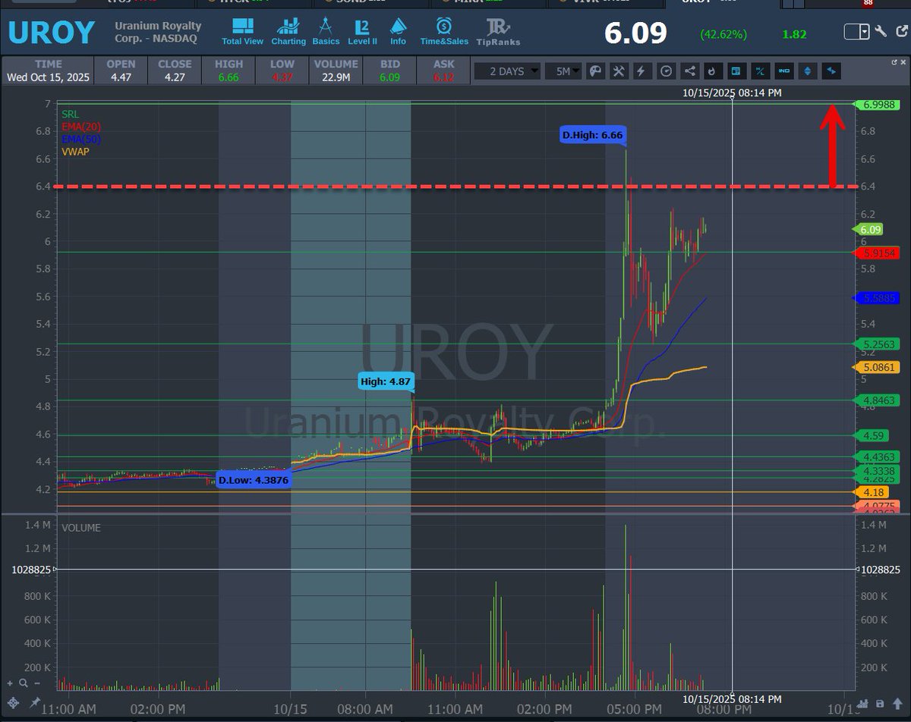The width and height of the screenshot is (911, 722).
Task: Click the wrench settings icon in header
Action: tap(881, 32)
